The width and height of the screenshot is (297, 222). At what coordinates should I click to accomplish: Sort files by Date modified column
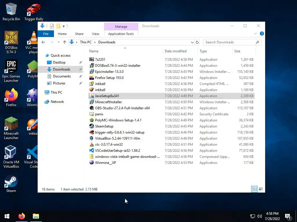point(180,51)
